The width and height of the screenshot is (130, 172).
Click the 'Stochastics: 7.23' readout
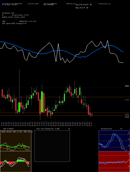(8, 13)
